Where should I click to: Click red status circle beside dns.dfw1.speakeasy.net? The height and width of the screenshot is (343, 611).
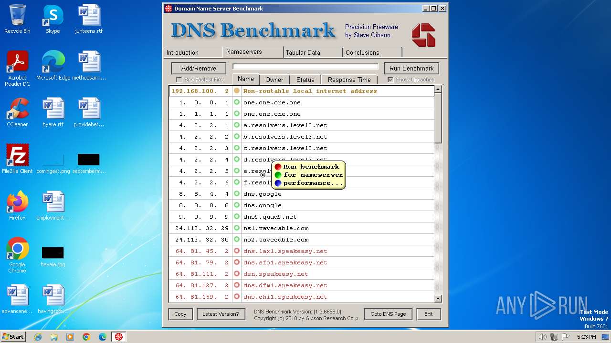237,285
